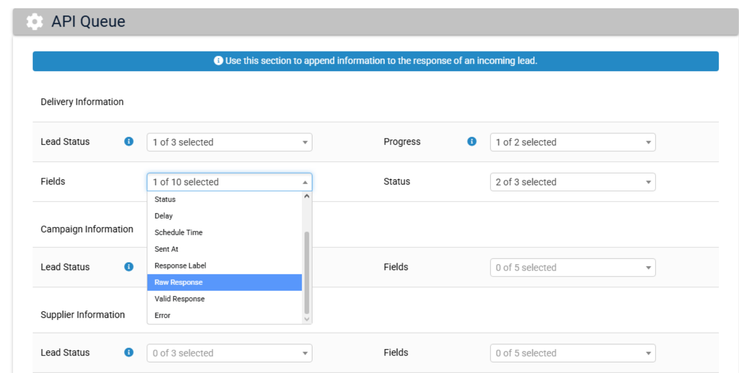739x373 pixels.
Task: Click scroll down arrow in Fields list
Action: click(306, 319)
